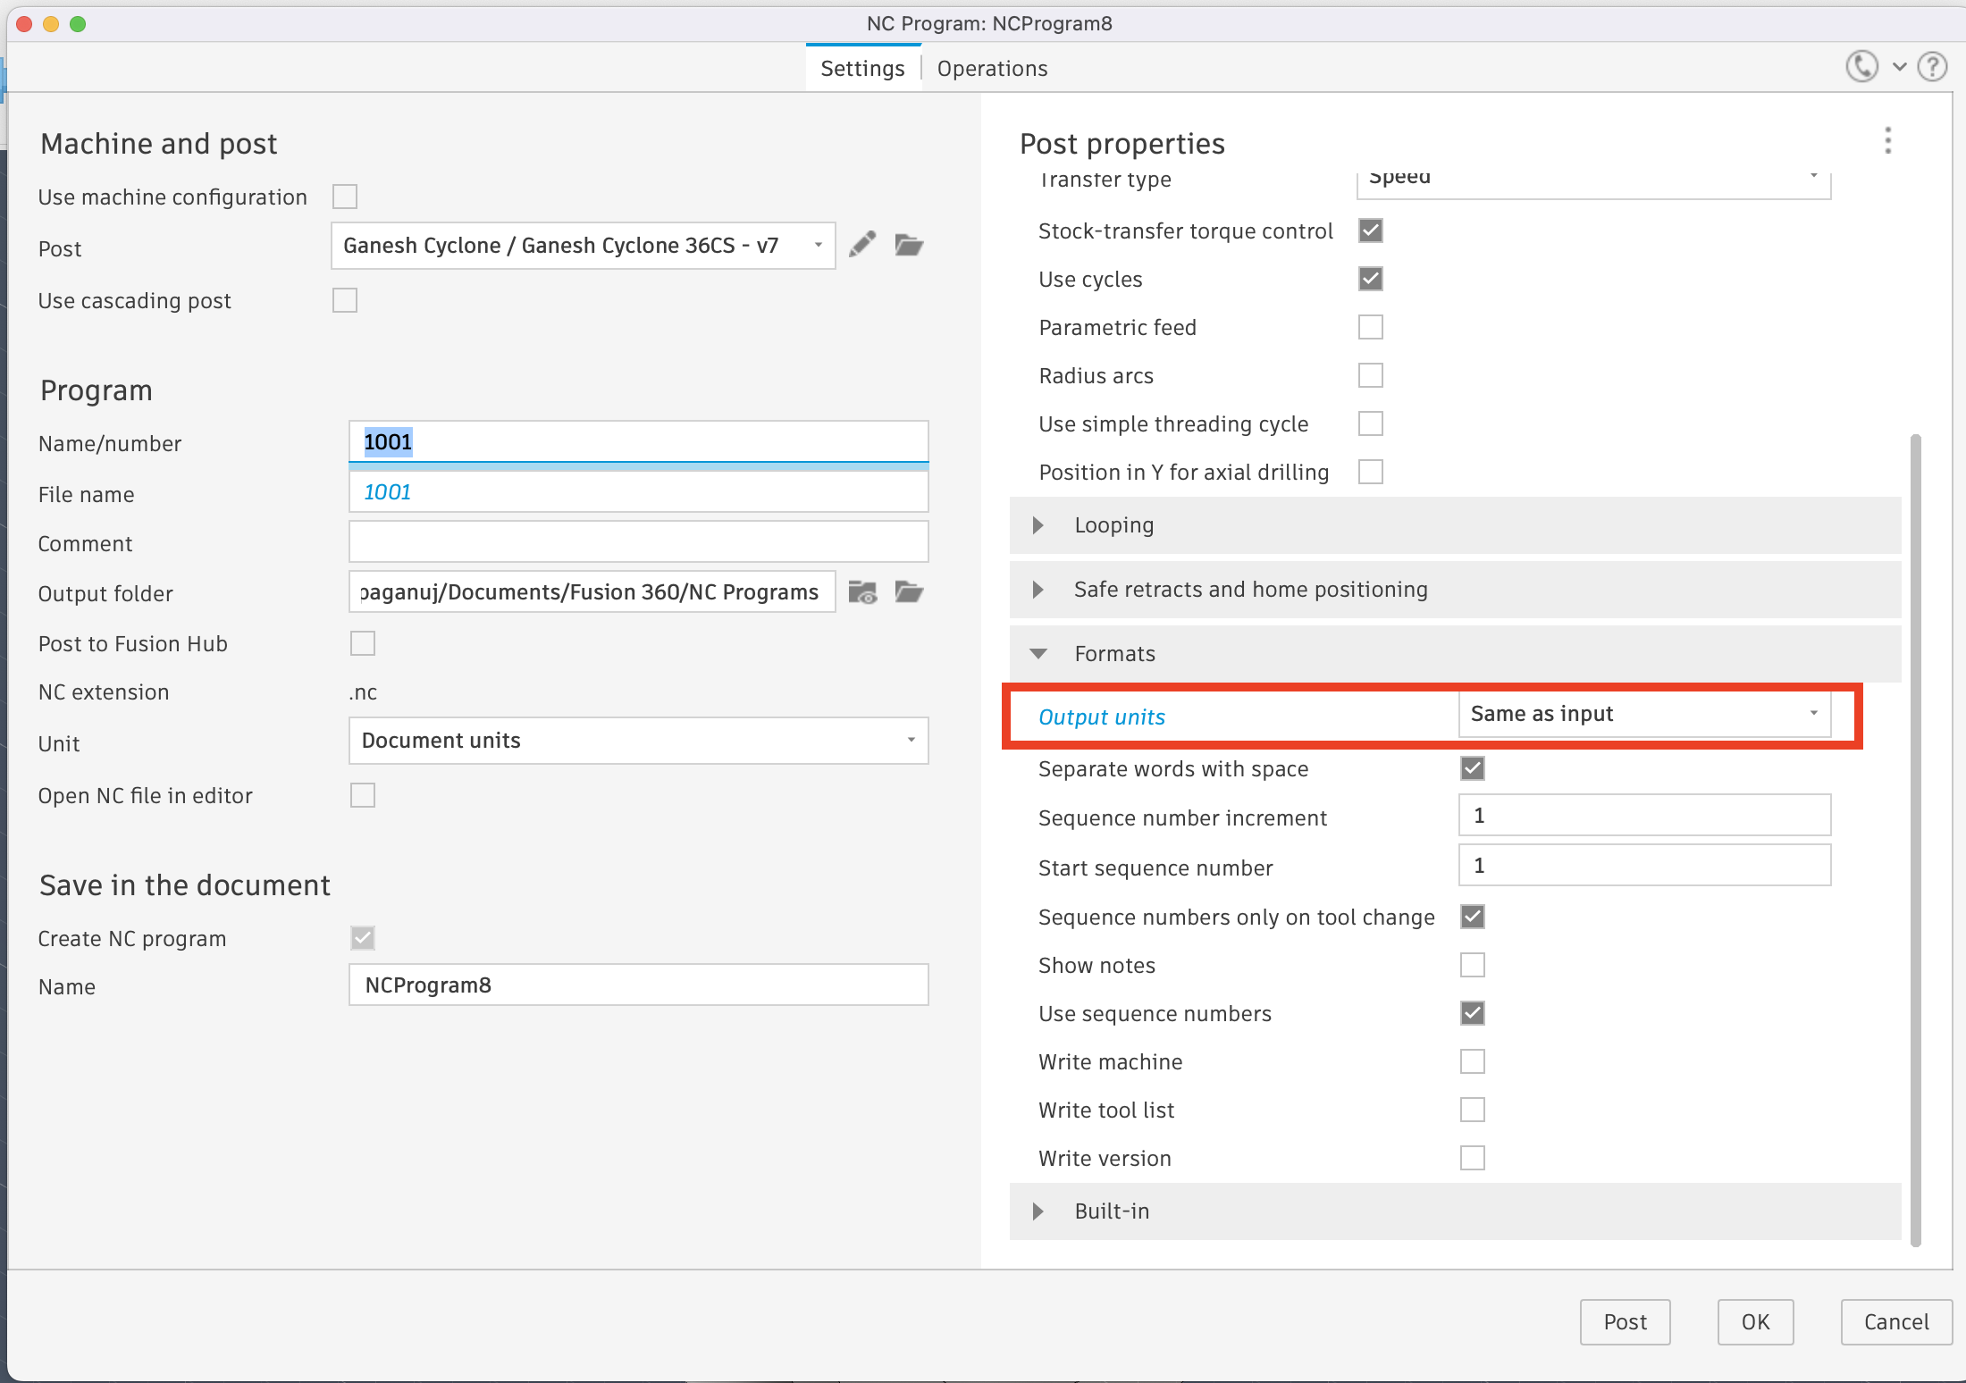Check the Radius arcs option

pos(1370,375)
